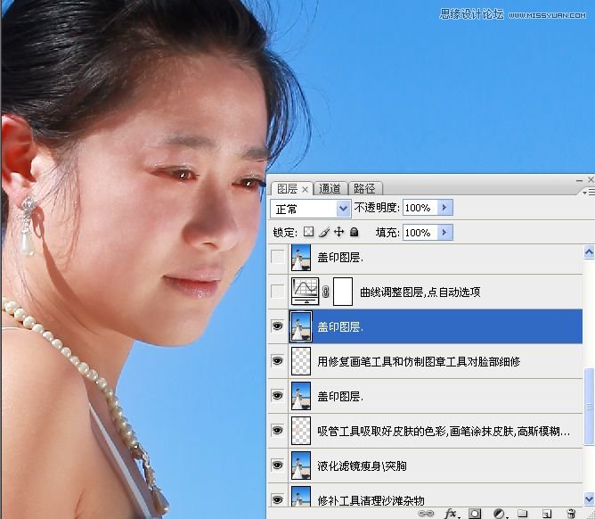Click the chain link on the curves layer
Image resolution: width=595 pixels, height=519 pixels.
point(326,292)
